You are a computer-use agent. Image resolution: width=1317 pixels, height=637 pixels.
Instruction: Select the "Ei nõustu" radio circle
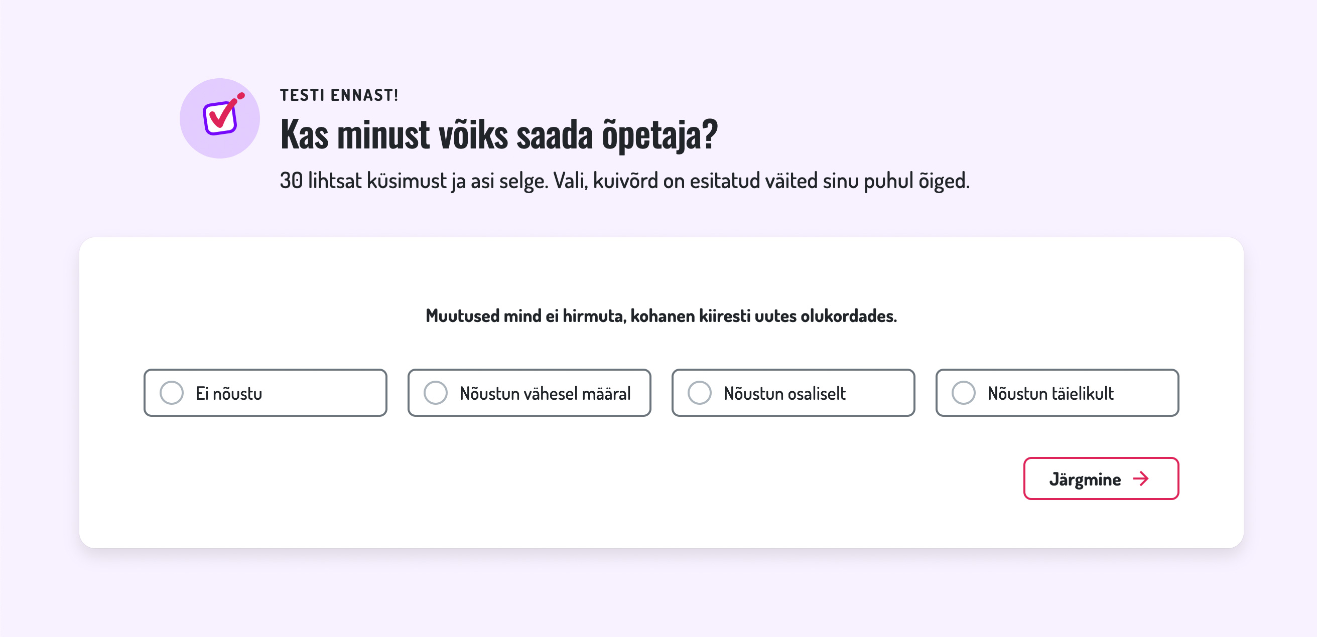coord(171,393)
